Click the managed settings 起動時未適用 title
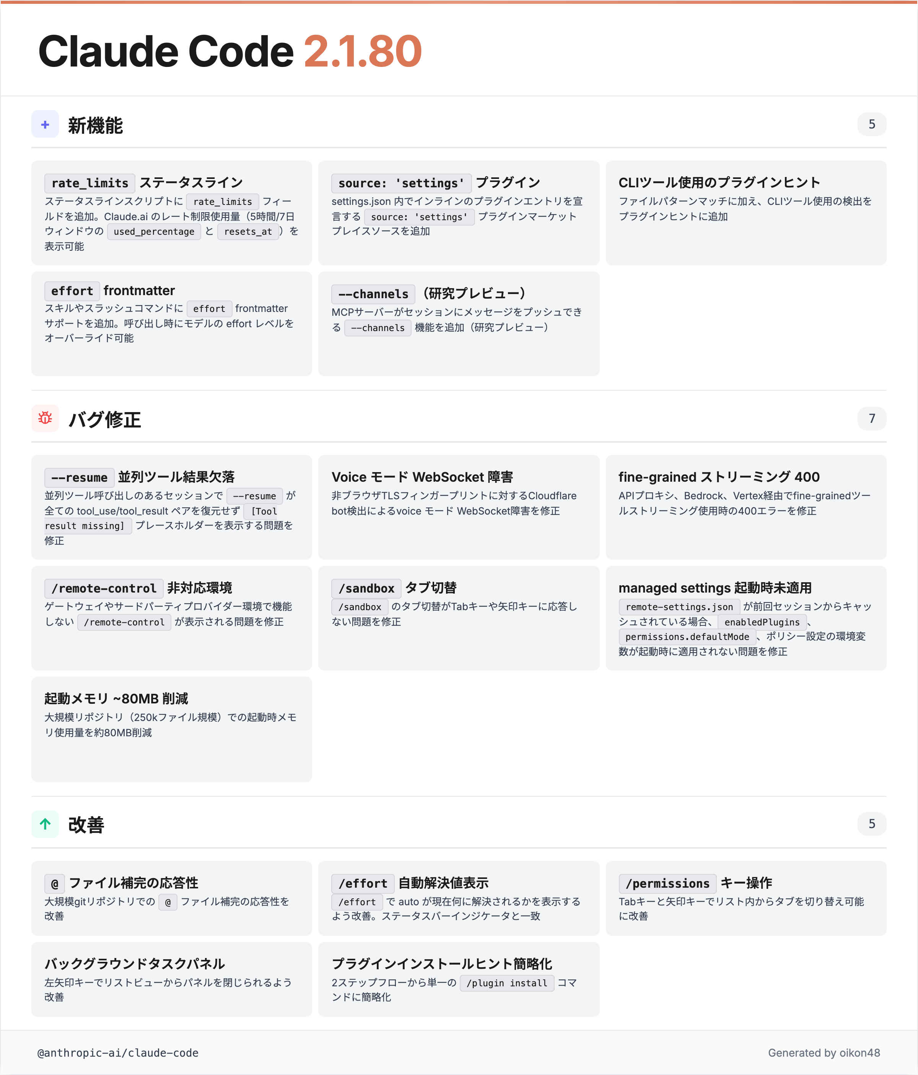The width and height of the screenshot is (918, 1075). [715, 588]
